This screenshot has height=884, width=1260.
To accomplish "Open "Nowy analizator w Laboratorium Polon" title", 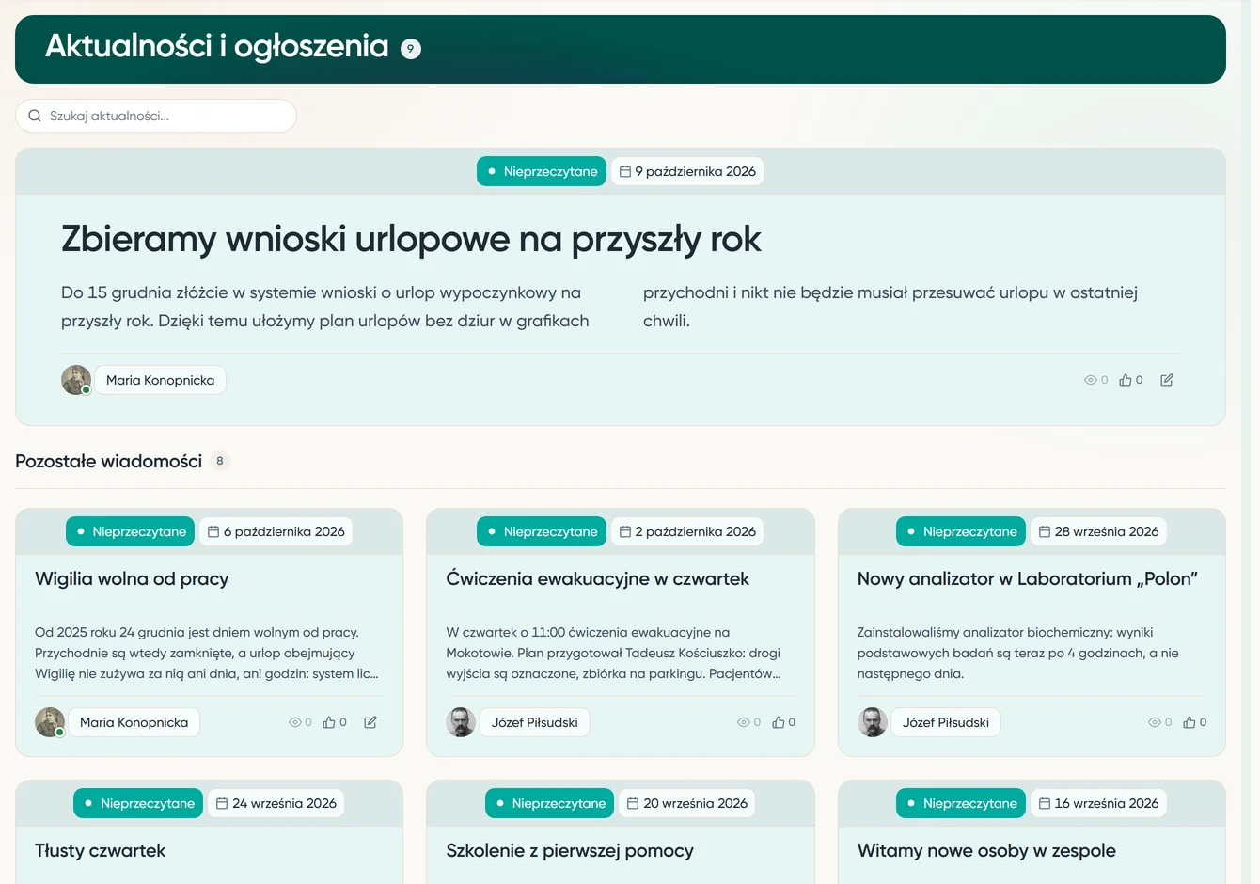I will [1028, 579].
